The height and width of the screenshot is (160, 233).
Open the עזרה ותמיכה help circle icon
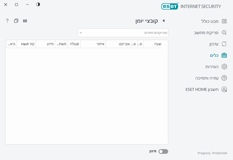tap(224, 78)
